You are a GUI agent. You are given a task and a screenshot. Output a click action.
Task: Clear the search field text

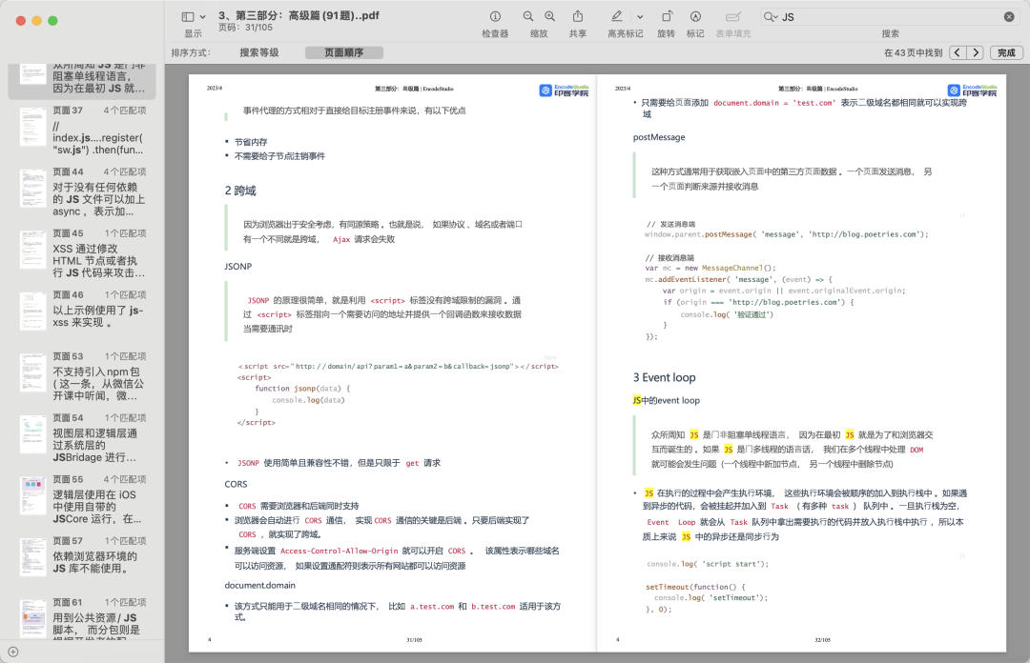point(1009,17)
